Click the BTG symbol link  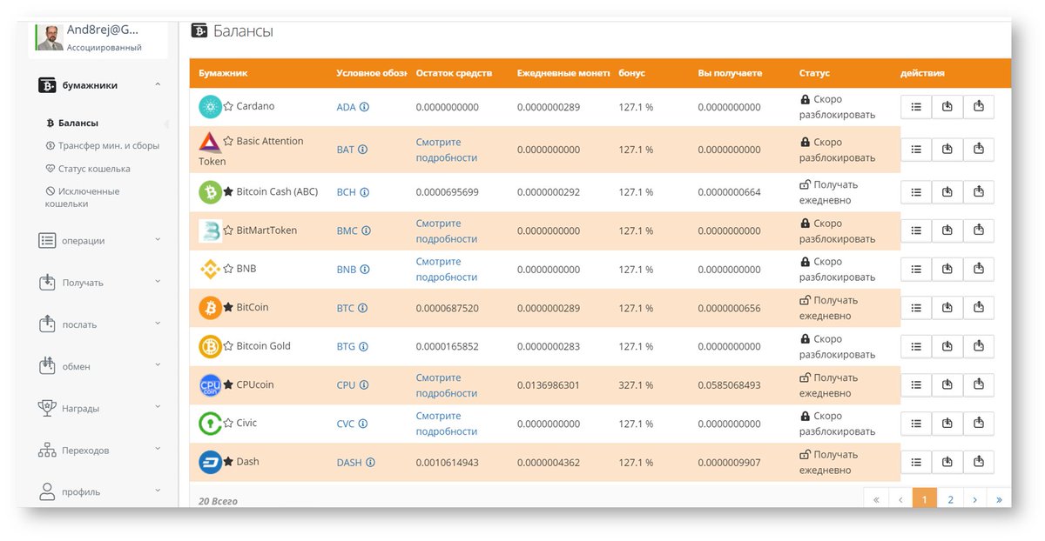point(346,346)
